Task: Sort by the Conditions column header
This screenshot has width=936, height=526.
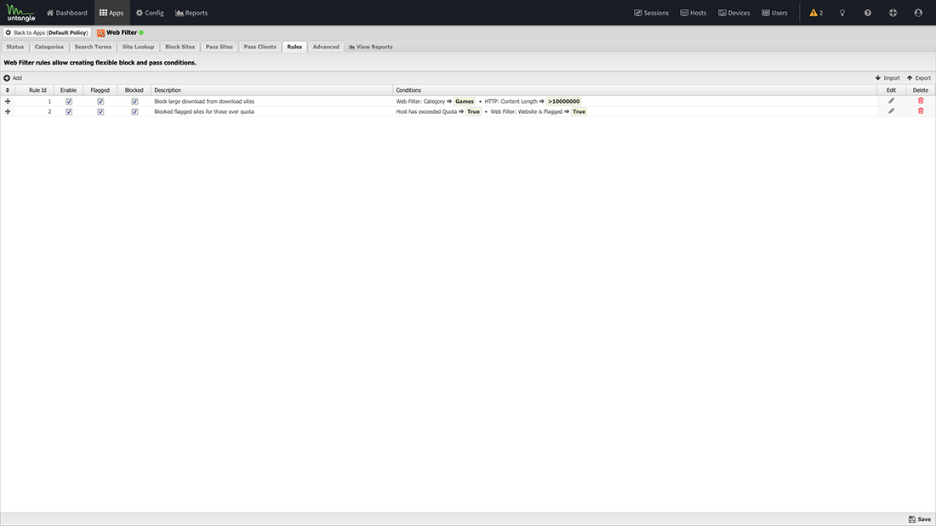Action: pyautogui.click(x=635, y=90)
